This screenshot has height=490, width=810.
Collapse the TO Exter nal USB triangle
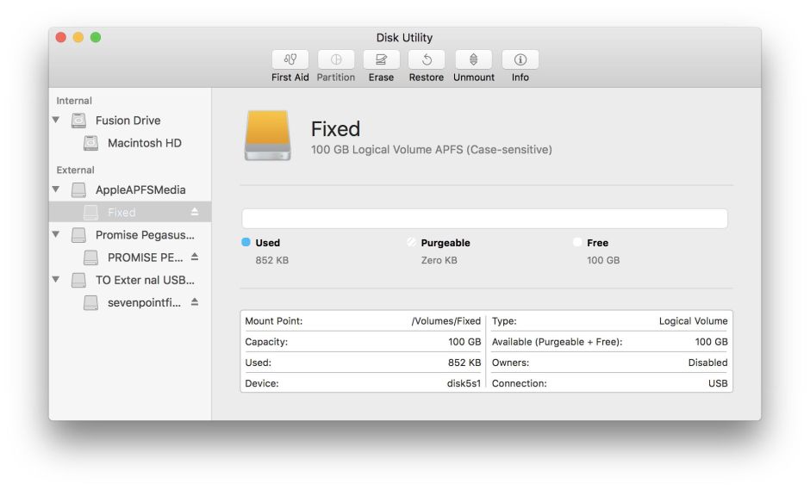pyautogui.click(x=56, y=280)
